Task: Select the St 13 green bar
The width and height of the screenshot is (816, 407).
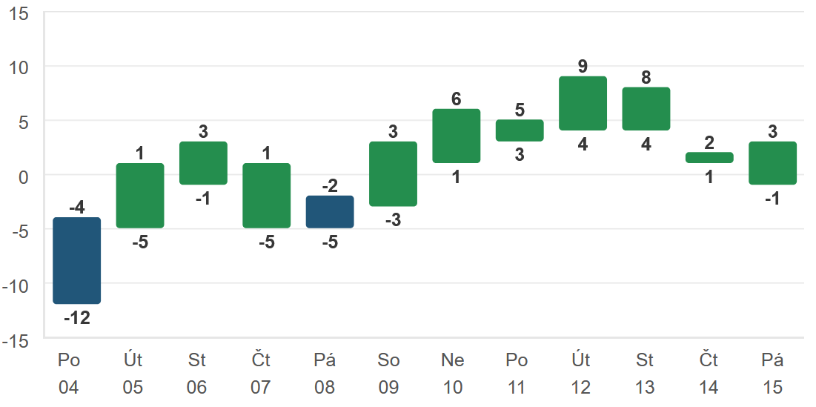Action: point(646,108)
